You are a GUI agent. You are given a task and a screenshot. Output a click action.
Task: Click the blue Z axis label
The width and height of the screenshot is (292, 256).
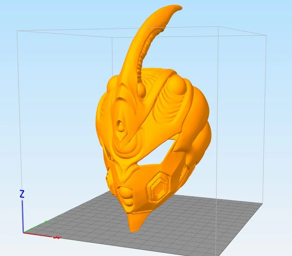point(22,194)
